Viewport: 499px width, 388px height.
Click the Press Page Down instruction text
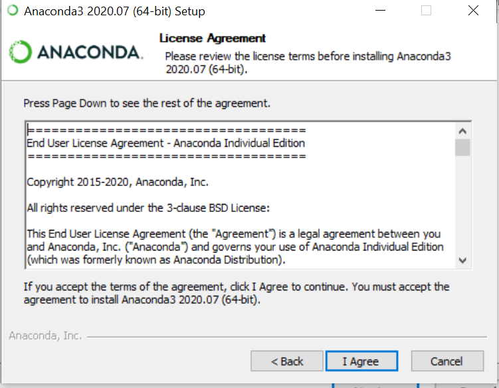coord(147,104)
